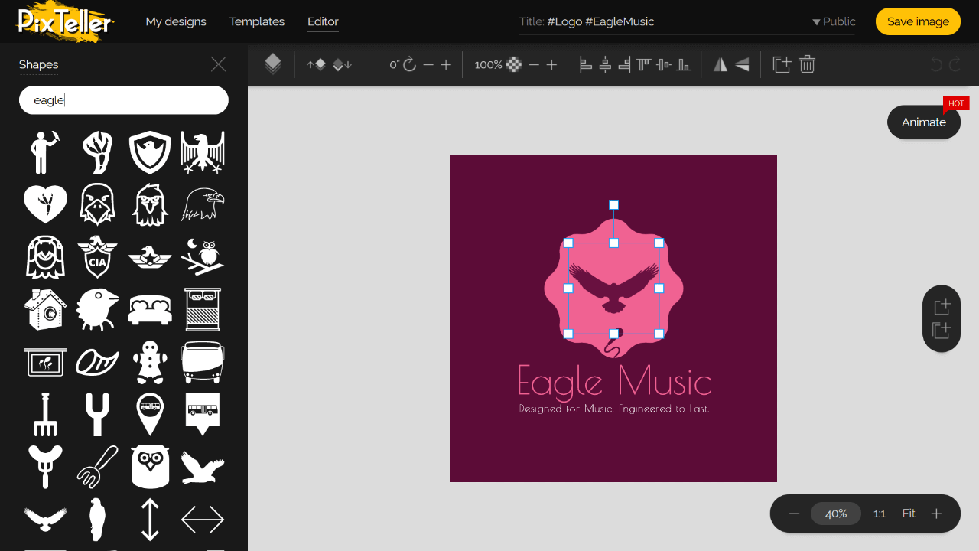Viewport: 979px width, 551px height.
Task: Select the Align Top icon
Action: click(x=643, y=64)
